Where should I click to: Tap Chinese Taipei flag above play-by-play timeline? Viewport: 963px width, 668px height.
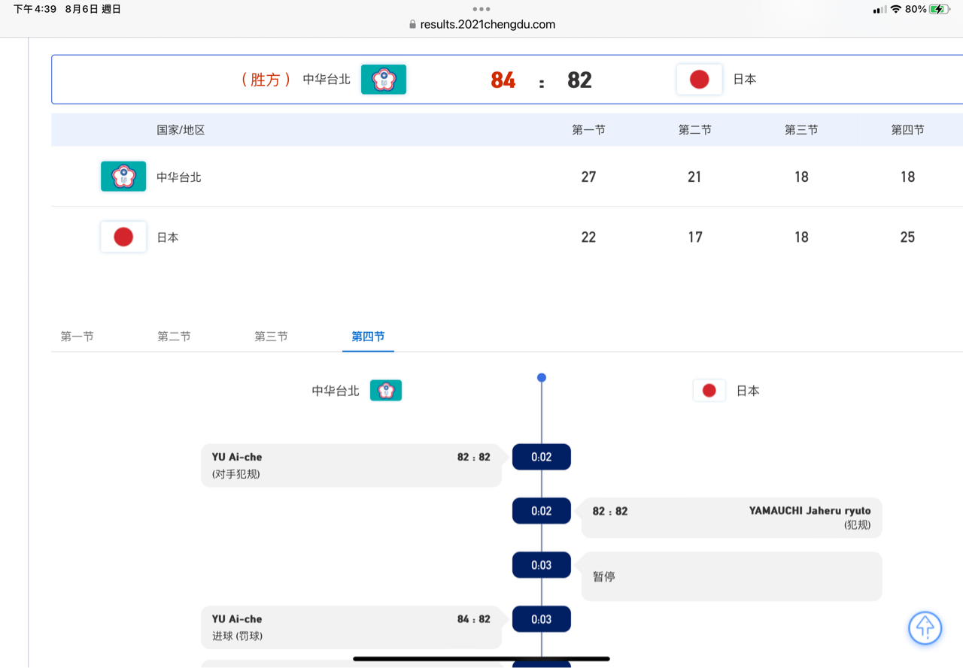coord(386,391)
